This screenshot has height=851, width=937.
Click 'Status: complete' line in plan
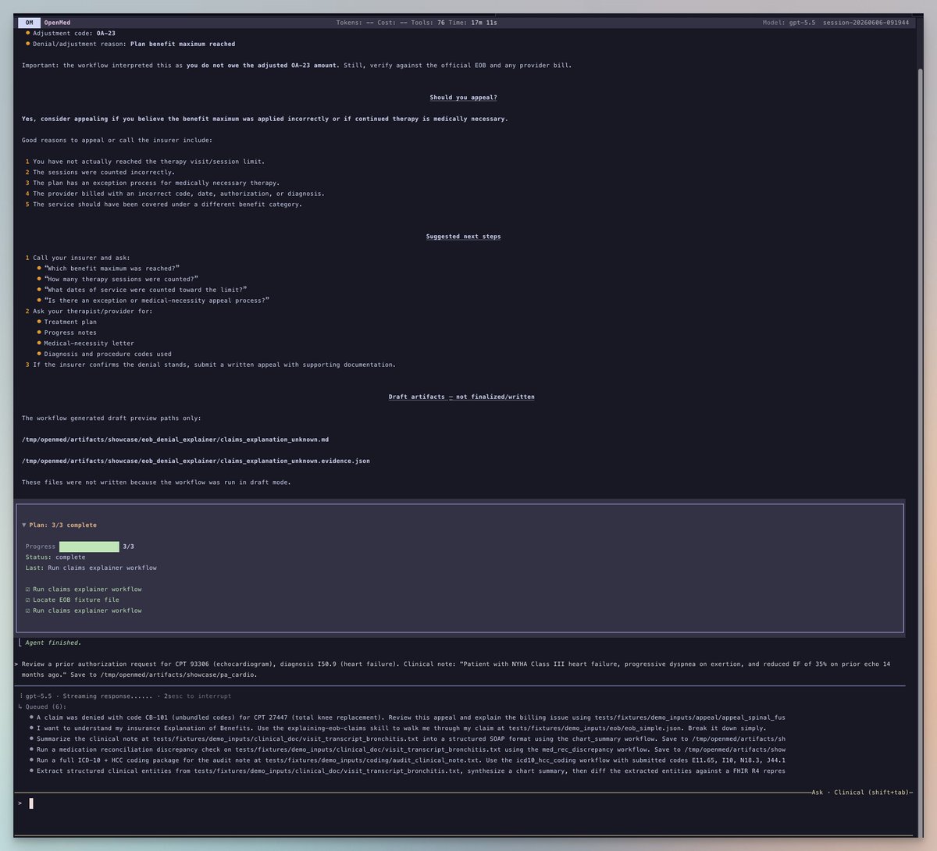(x=55, y=557)
